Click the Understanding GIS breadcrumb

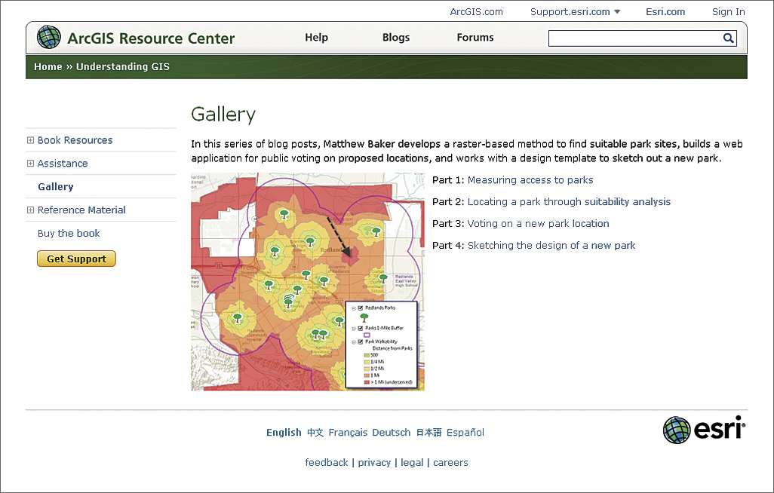[123, 66]
